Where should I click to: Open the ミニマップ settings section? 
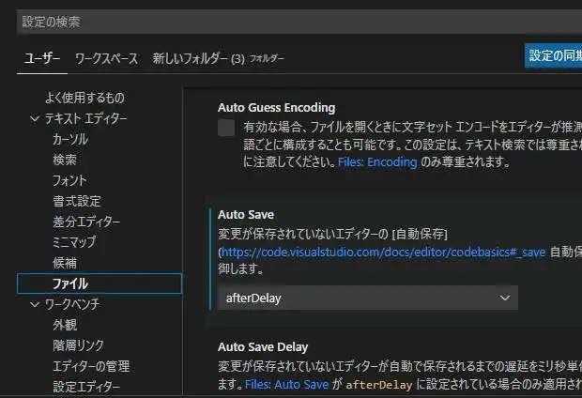tap(74, 242)
